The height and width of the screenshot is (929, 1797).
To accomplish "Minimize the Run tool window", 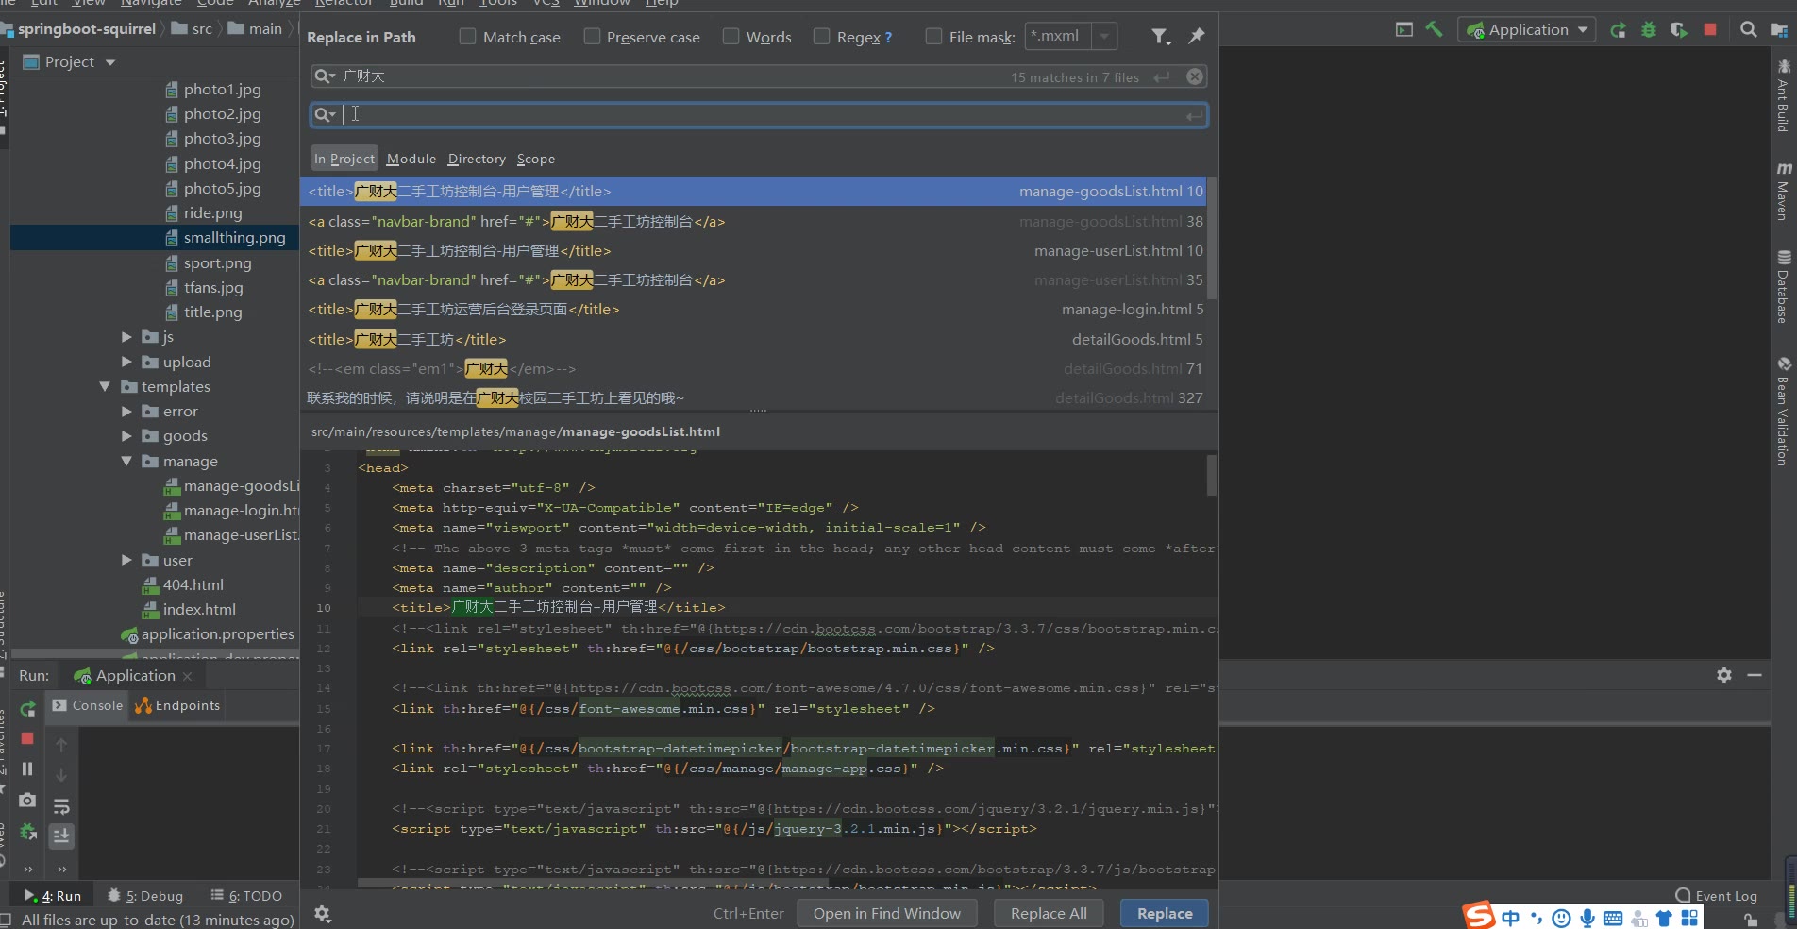I will pyautogui.click(x=1755, y=675).
